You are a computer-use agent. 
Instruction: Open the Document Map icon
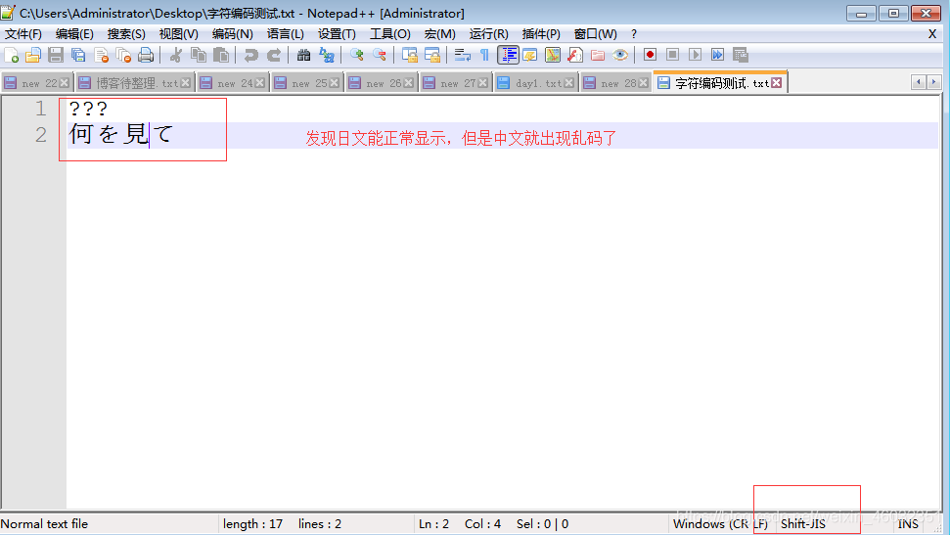553,55
